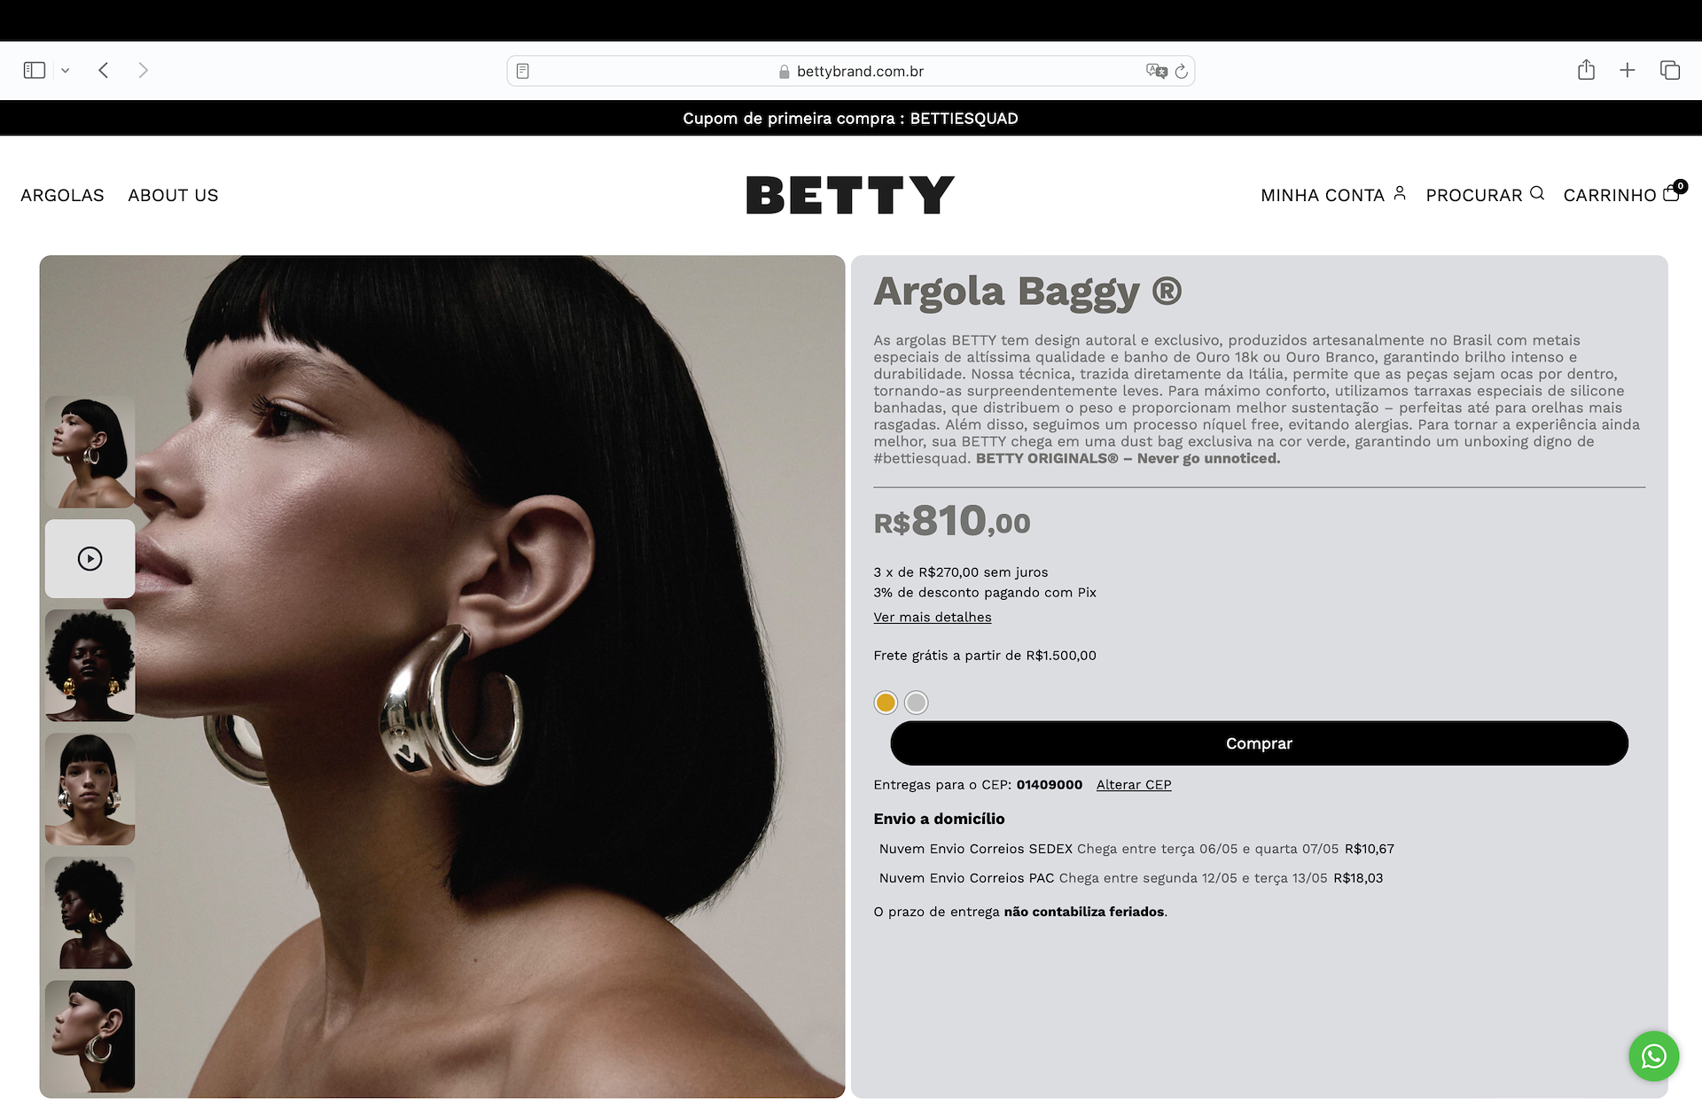Open Ver mais detalhes link
The height and width of the screenshot is (1104, 1702).
coord(933,618)
